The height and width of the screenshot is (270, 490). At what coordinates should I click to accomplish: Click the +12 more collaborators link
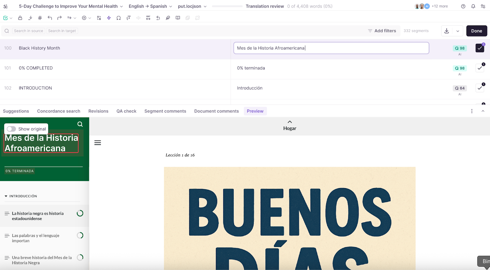tap(439, 6)
